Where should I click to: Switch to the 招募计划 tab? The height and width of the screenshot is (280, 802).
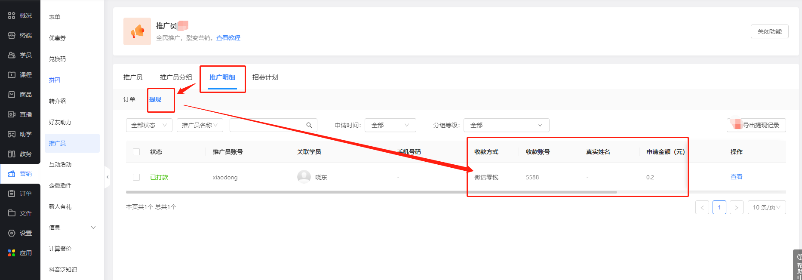265,77
